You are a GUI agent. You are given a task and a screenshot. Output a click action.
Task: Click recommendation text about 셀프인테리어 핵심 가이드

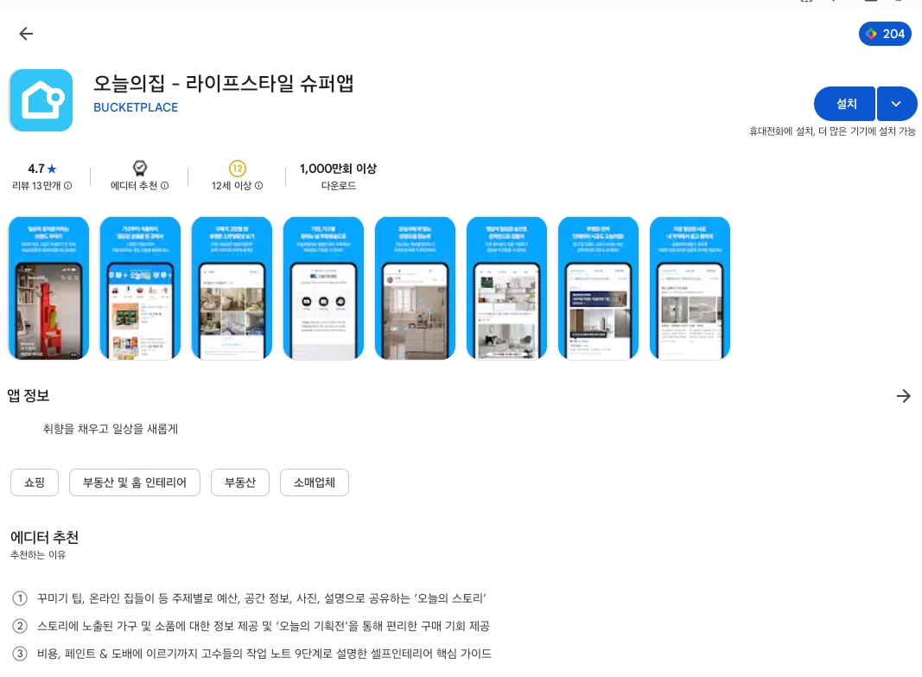(264, 654)
